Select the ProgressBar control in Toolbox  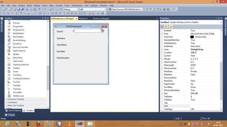[x=18, y=26]
